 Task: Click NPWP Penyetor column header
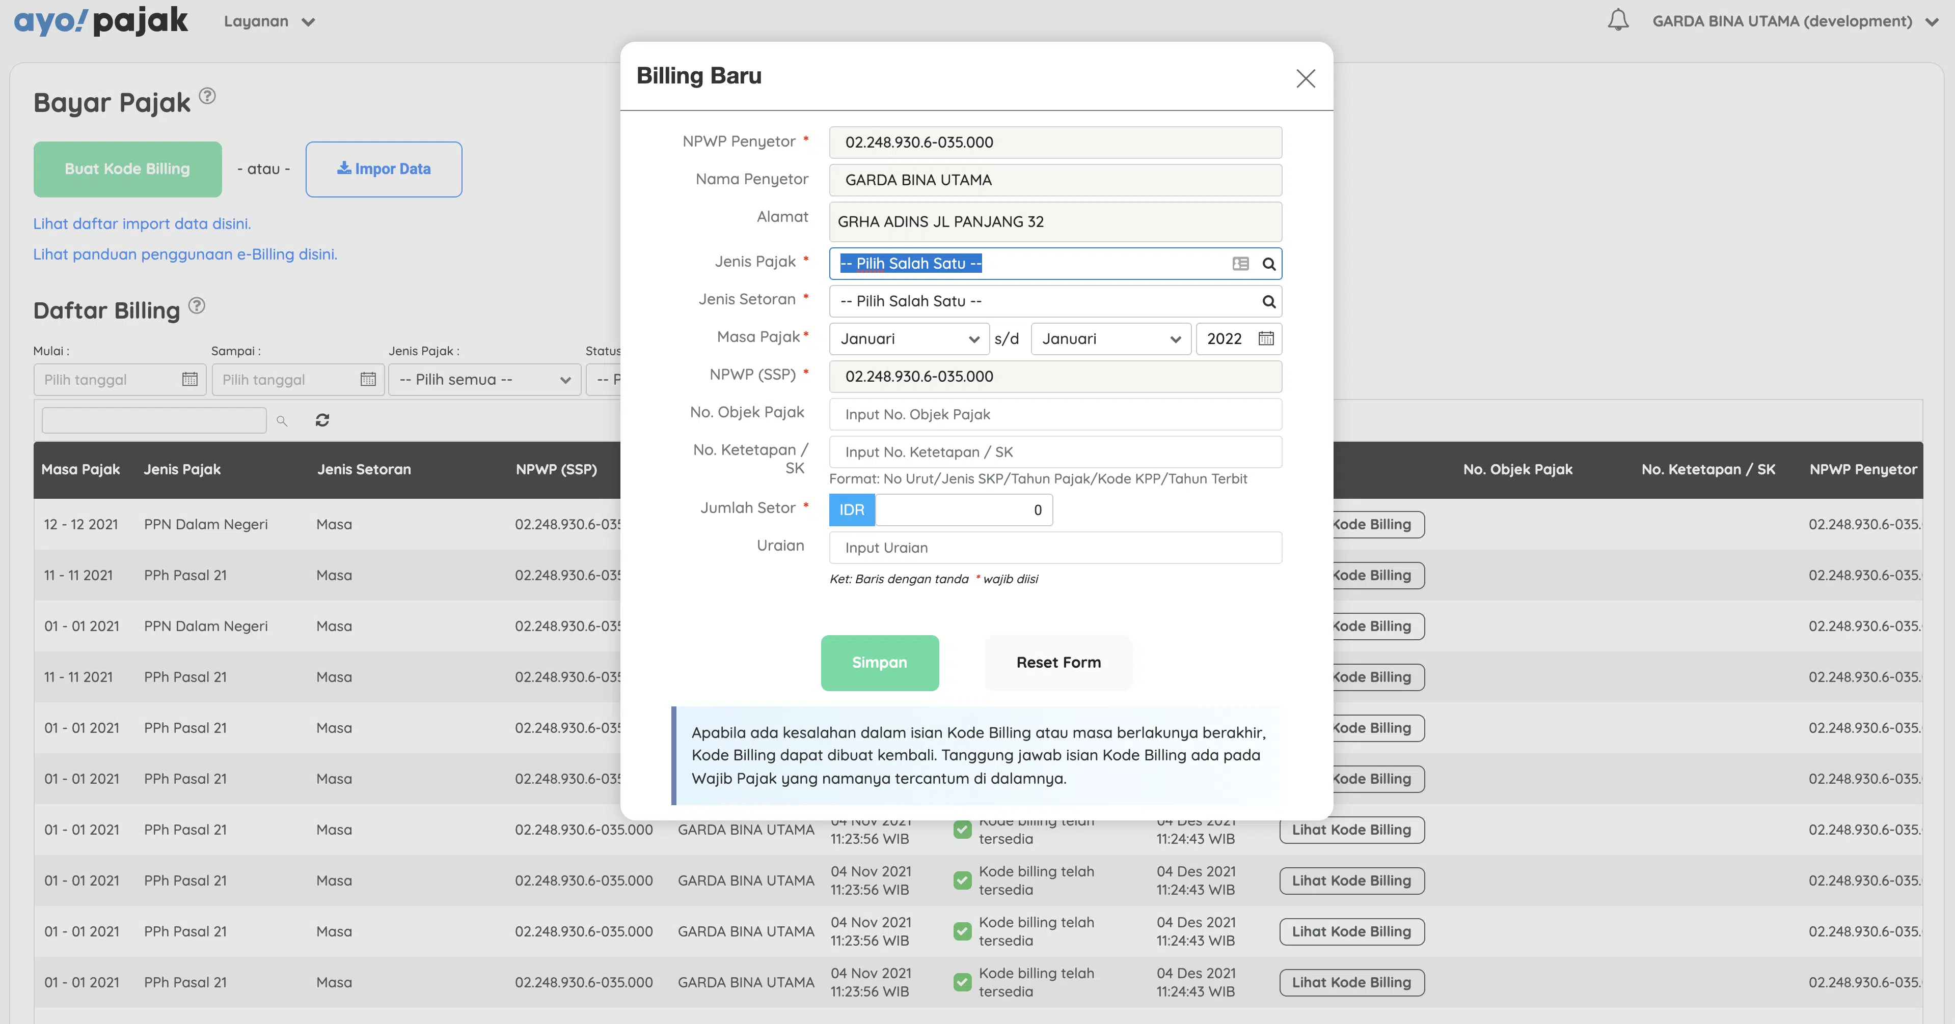[x=1863, y=470]
